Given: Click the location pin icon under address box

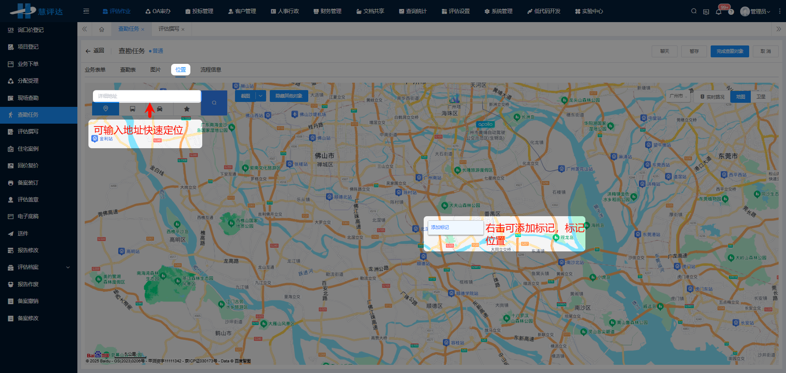Looking at the screenshot, I should pos(106,109).
